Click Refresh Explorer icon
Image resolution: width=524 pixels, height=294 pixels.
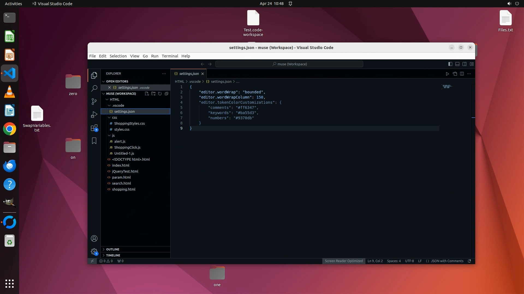click(160, 94)
